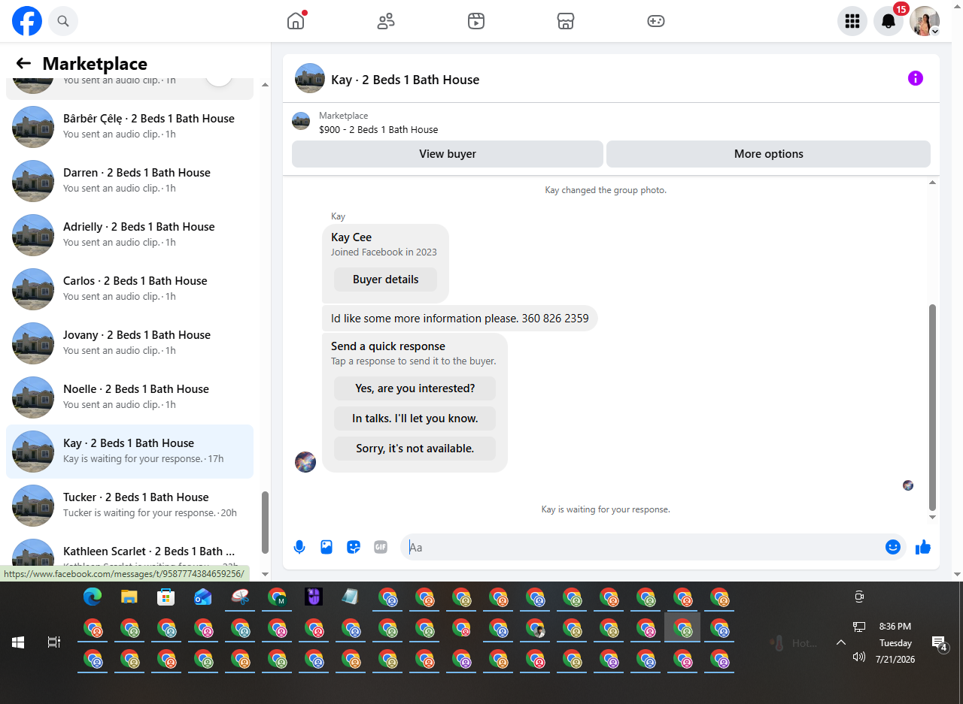The width and height of the screenshot is (963, 704).
Task: Open the Video icon in top navigation
Action: coord(475,21)
